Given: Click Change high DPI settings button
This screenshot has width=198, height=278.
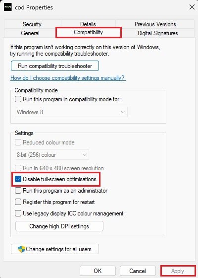Looking at the screenshot, I should pyautogui.click(x=59, y=226).
